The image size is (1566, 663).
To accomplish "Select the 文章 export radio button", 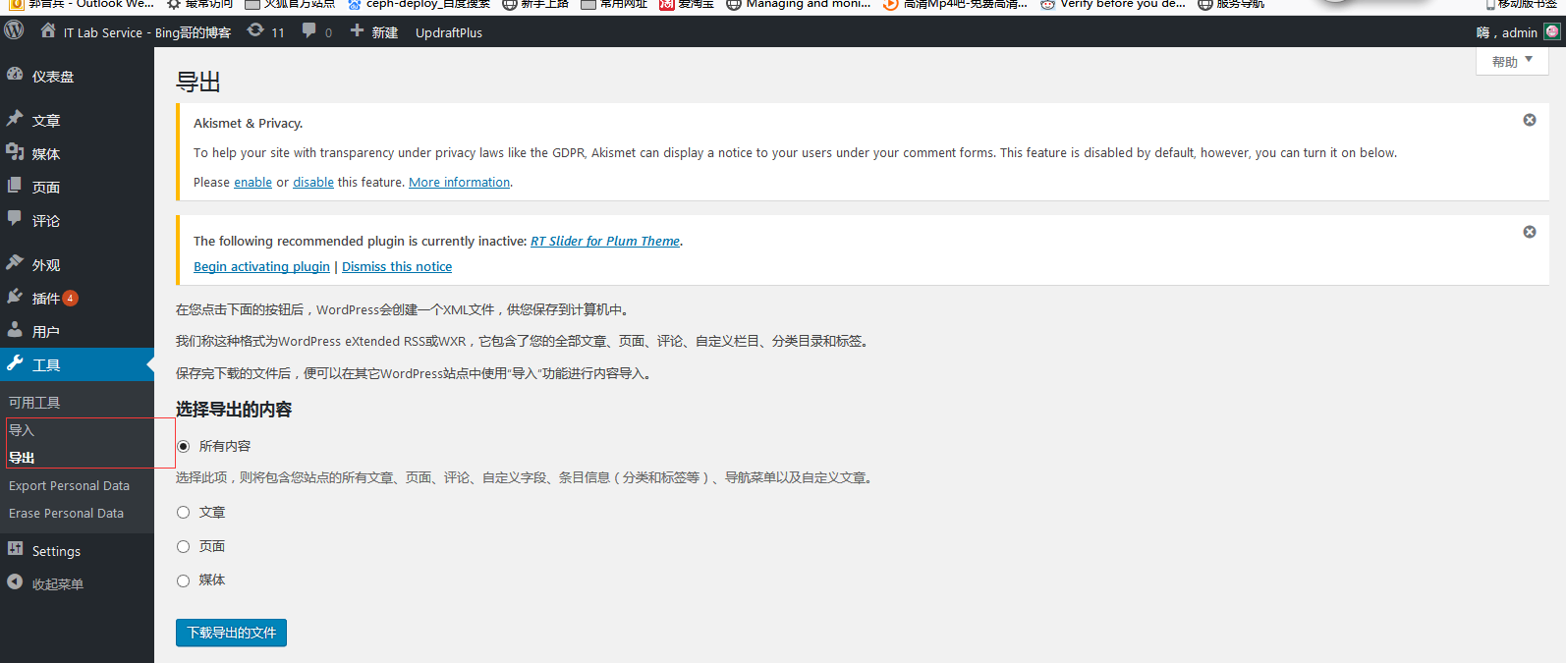I will tap(183, 513).
